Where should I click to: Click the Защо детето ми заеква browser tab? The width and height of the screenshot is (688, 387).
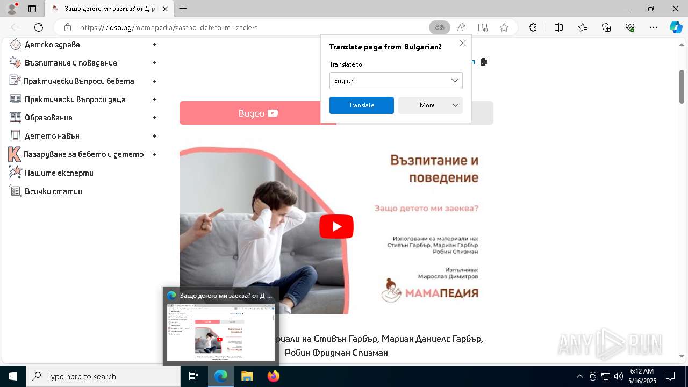point(109,9)
